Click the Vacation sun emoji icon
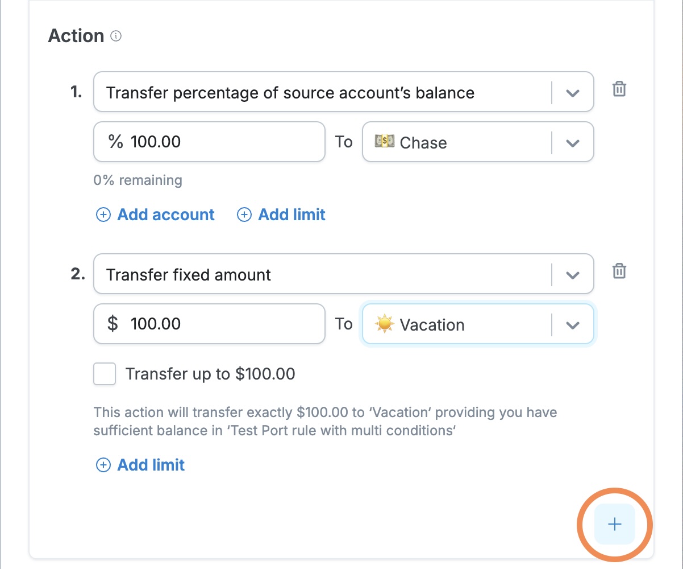Viewport: 683px width, 569px height. click(x=385, y=324)
